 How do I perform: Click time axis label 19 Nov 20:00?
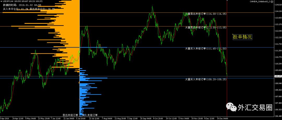coord(197,118)
